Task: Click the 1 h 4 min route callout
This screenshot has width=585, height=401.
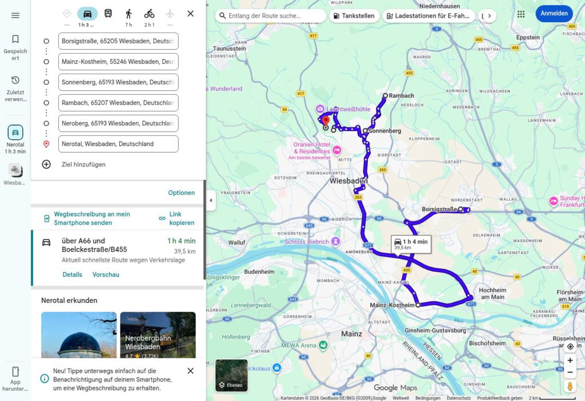Action: 411,244
